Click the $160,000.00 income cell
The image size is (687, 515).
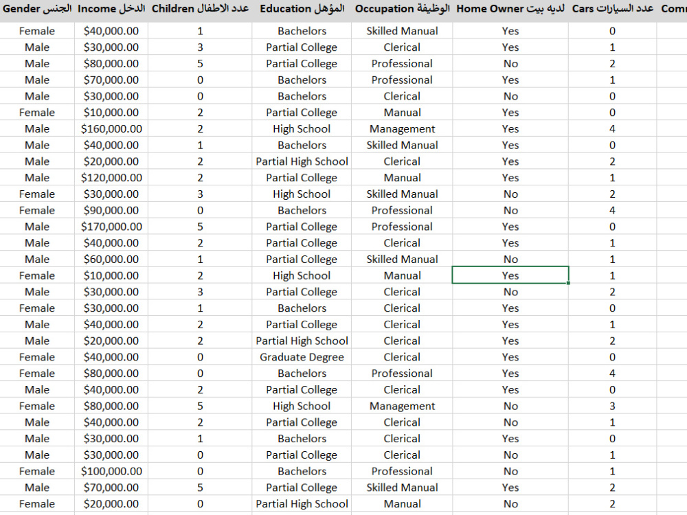(111, 129)
